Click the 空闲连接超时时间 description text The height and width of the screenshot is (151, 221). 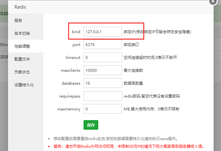[150, 58]
